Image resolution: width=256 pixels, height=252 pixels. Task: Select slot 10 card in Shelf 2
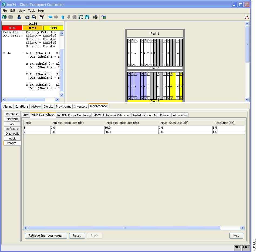coord(158,86)
